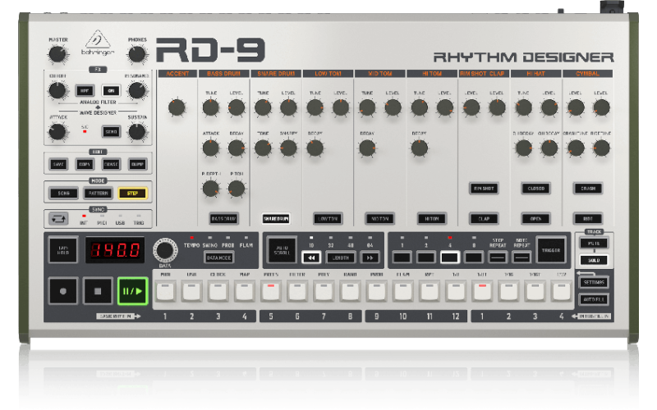Click the filter ON button
This screenshot has width=657, height=410.
[111, 91]
